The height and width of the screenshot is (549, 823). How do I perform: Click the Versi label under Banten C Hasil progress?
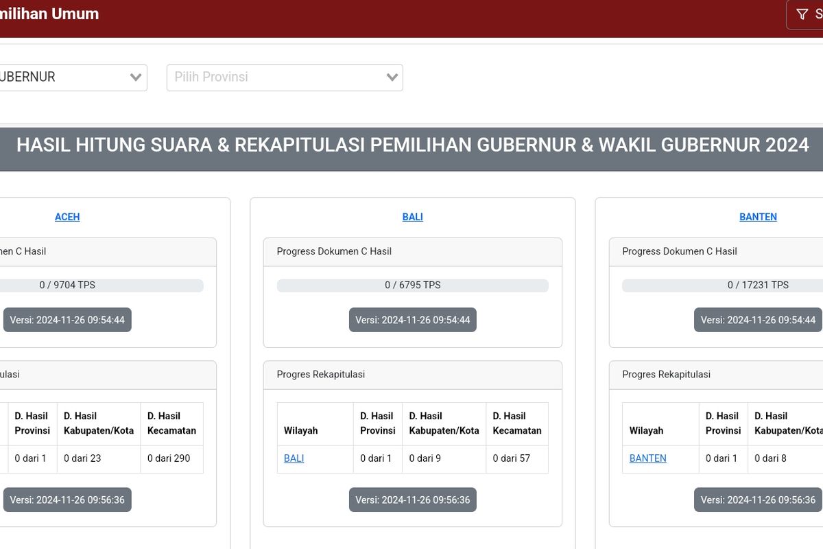click(x=757, y=320)
